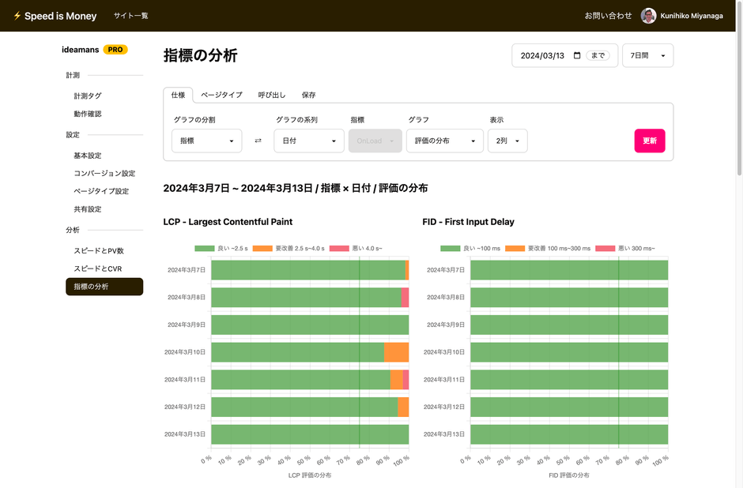Open the 7日間 period dropdown
Image resolution: width=743 pixels, height=488 pixels.
click(x=647, y=55)
